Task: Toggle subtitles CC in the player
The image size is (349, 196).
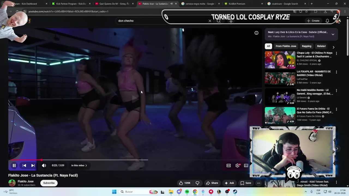Action: pos(229,165)
